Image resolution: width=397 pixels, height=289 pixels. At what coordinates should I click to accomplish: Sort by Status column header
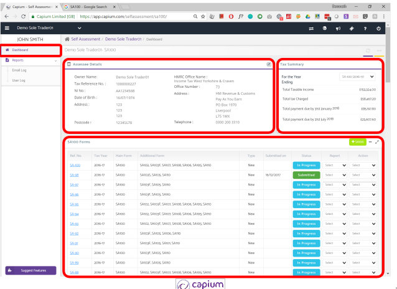pos(306,156)
